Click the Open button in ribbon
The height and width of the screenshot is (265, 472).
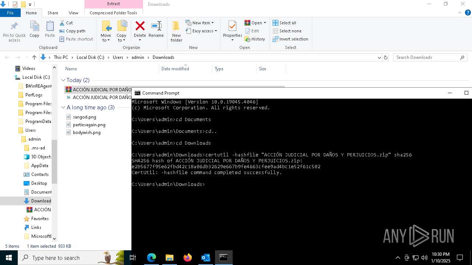[255, 23]
